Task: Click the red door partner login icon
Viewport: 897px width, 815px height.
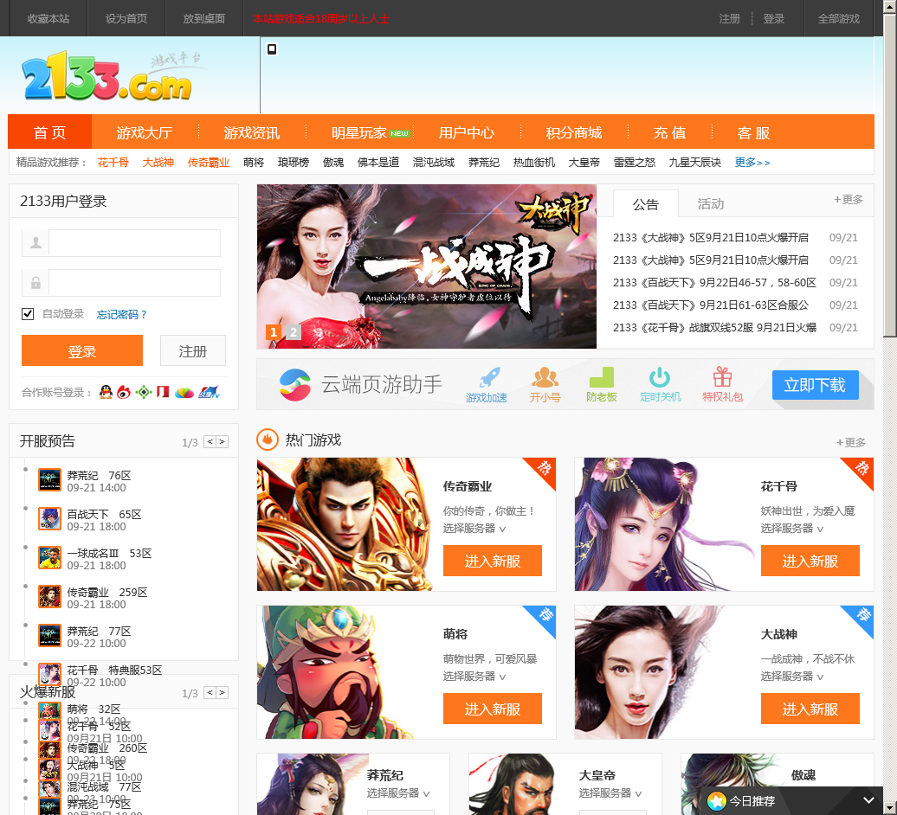Action: 163,392
